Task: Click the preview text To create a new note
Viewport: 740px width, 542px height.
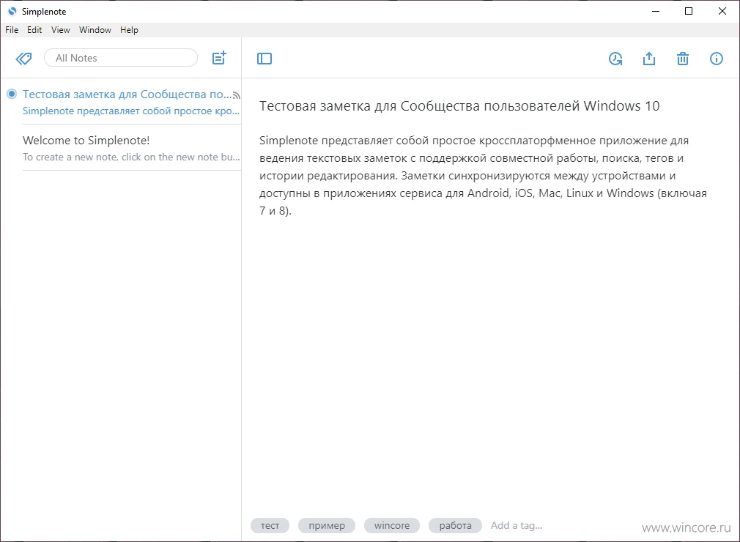Action: (131, 157)
